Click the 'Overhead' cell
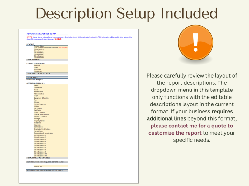The width and height of the screenshot is (249, 186). click(51, 69)
